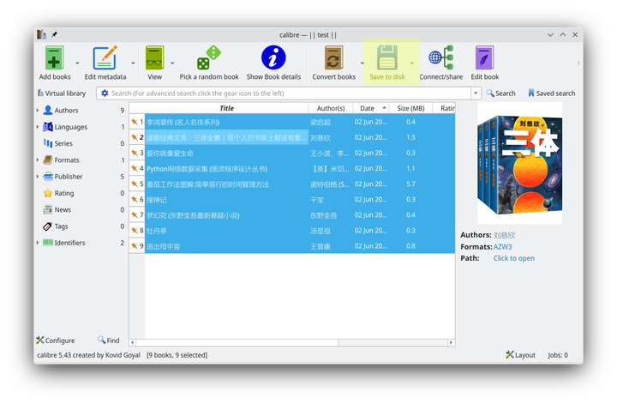Expand the Publisher category in sidebar

pos(37,177)
